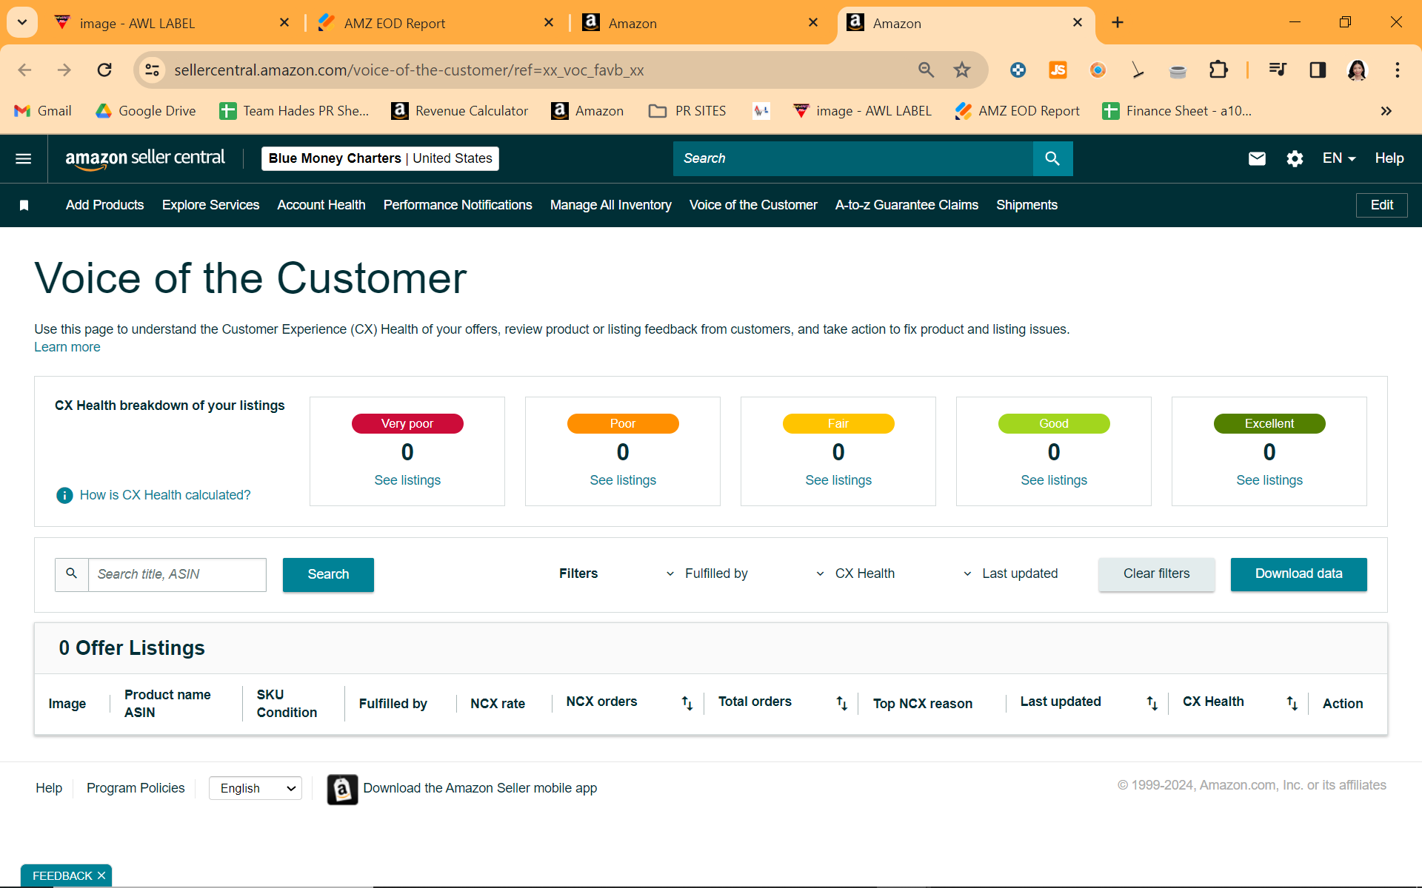Click the amazon seller central logo
The width and height of the screenshot is (1422, 888).
[x=145, y=158]
